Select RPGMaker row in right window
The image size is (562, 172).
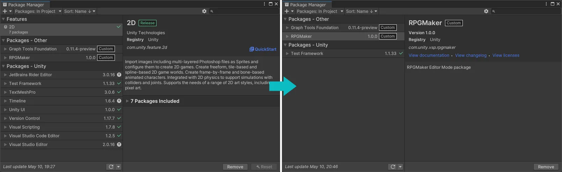pos(343,36)
